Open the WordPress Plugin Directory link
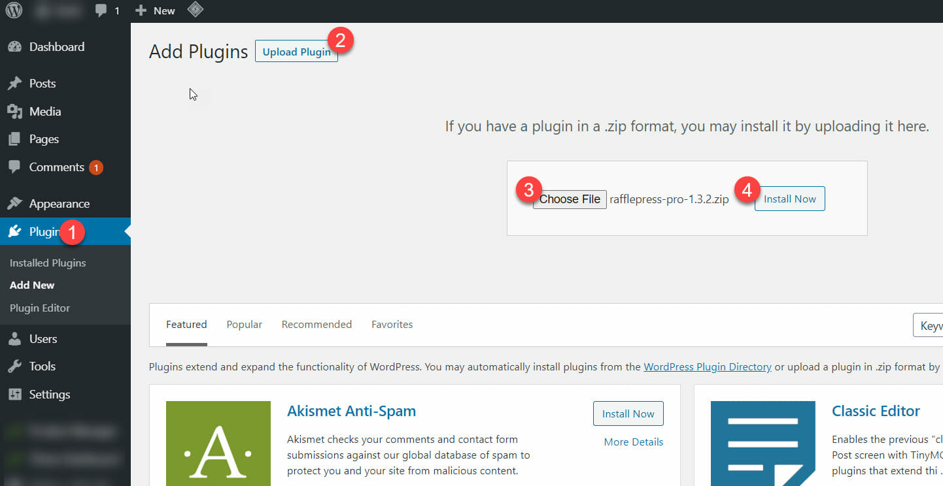943x486 pixels. click(708, 367)
